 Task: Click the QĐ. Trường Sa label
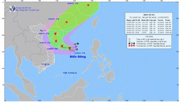coord(70,73)
